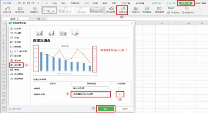Click the green 插入 button

[x=106, y=109]
